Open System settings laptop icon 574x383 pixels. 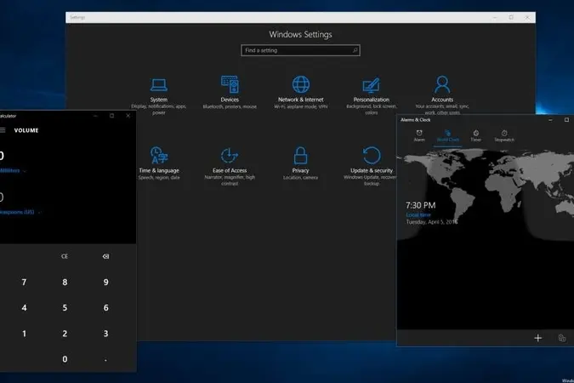point(159,85)
